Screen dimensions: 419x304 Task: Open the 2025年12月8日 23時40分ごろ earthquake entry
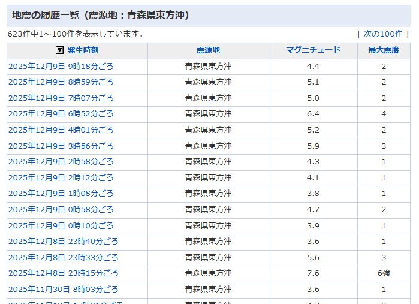63,242
